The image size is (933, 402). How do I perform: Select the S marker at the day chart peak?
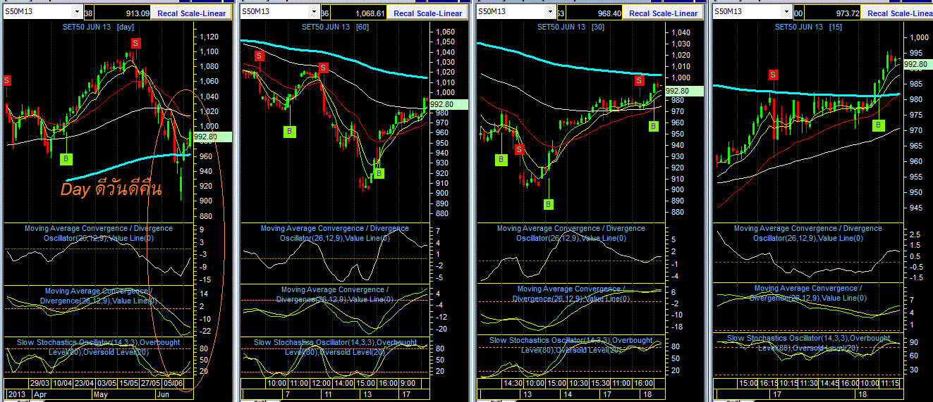pos(135,43)
